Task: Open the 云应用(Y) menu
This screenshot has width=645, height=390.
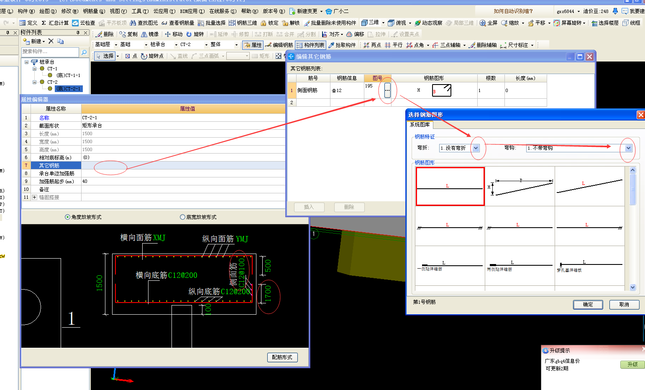Action: click(164, 11)
